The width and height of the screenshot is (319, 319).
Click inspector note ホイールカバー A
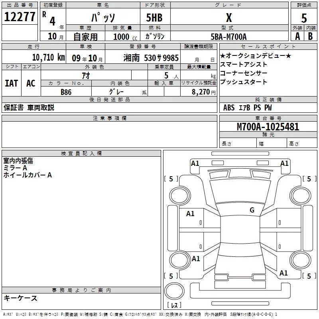(x=28, y=175)
